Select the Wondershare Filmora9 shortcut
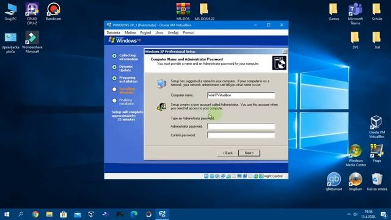This screenshot has width=391, height=220. pos(32,42)
